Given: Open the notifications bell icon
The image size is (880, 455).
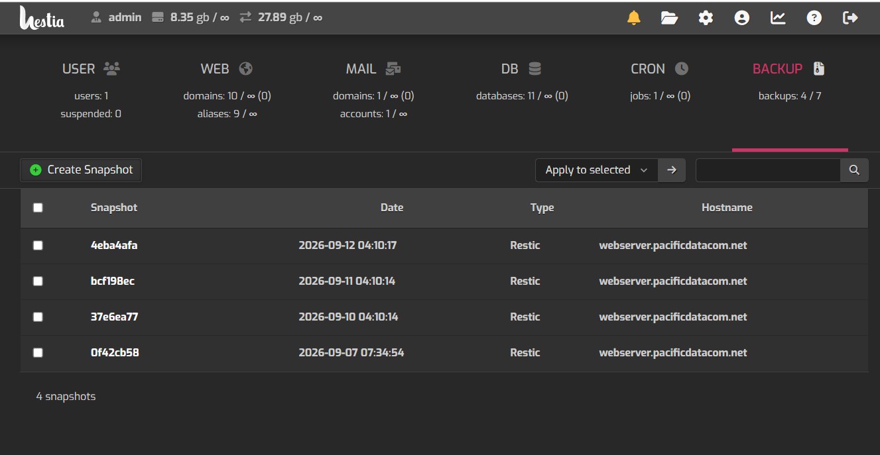Looking at the screenshot, I should coord(634,18).
